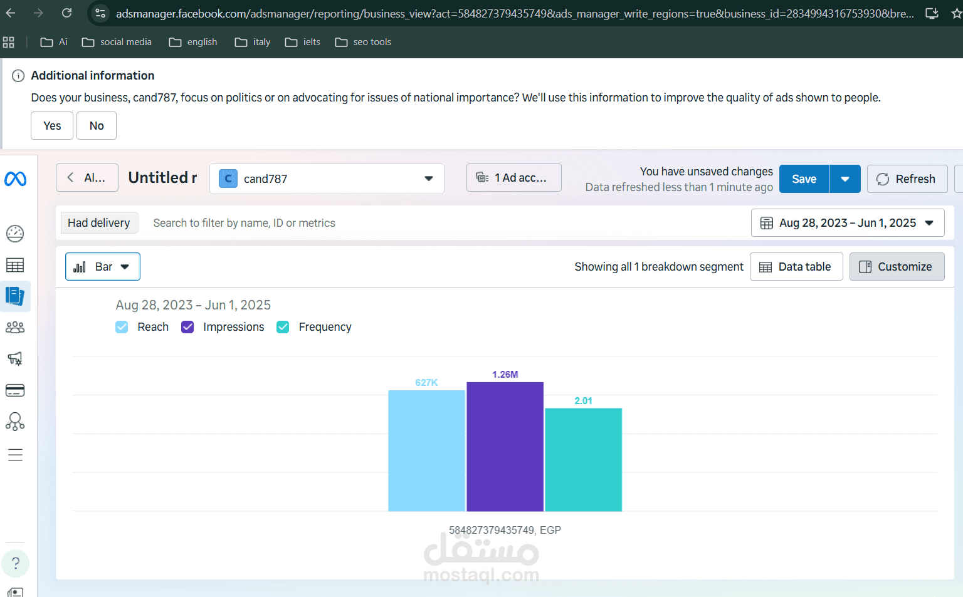Open the cand787 account dropdown
This screenshot has height=597, width=963.
[327, 179]
